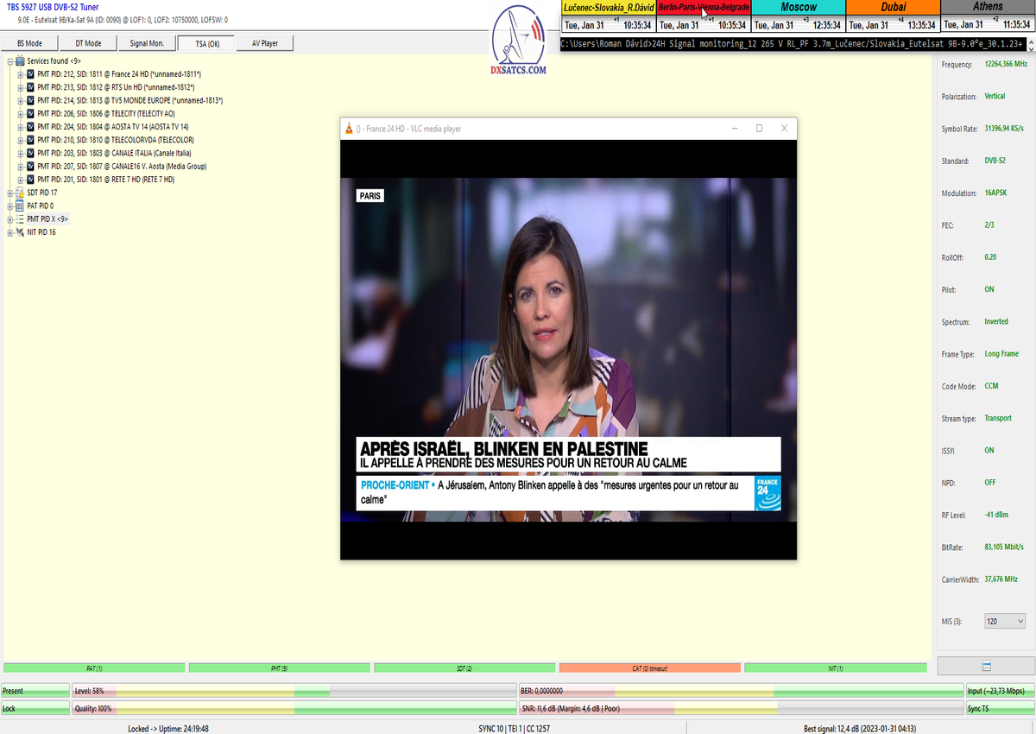Click the Sync TS button
This screenshot has height=734, width=1036.
[999, 708]
